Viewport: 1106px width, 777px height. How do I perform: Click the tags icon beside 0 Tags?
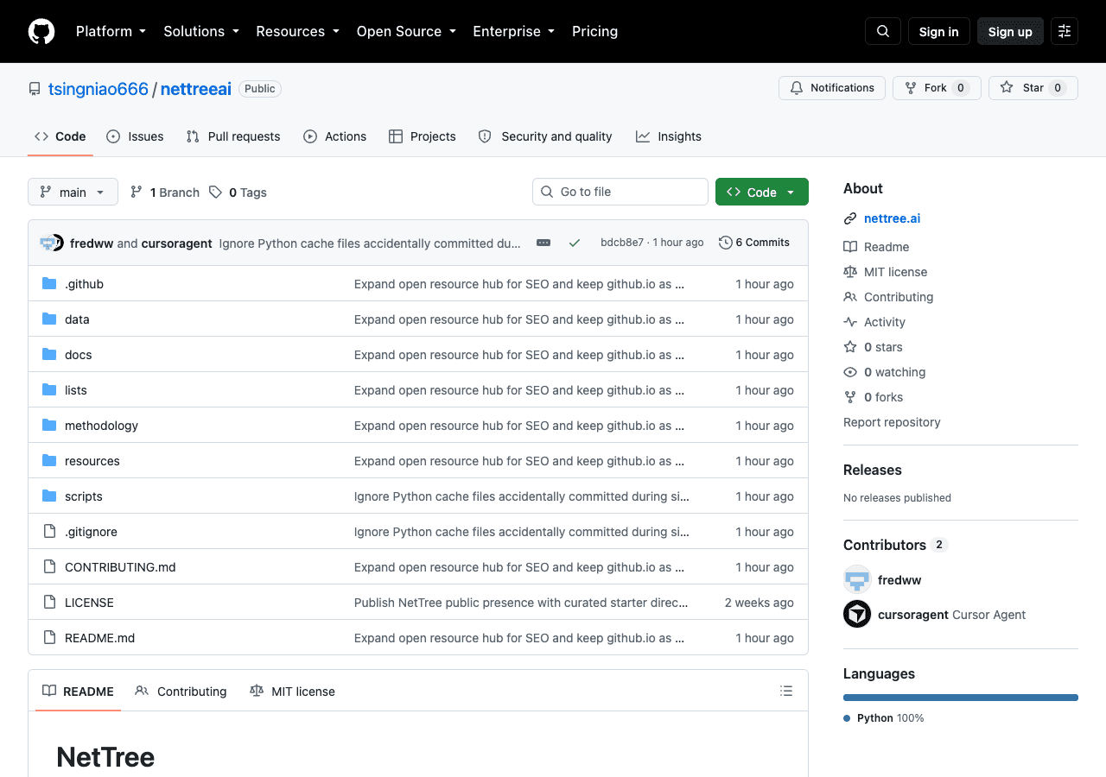coord(215,193)
